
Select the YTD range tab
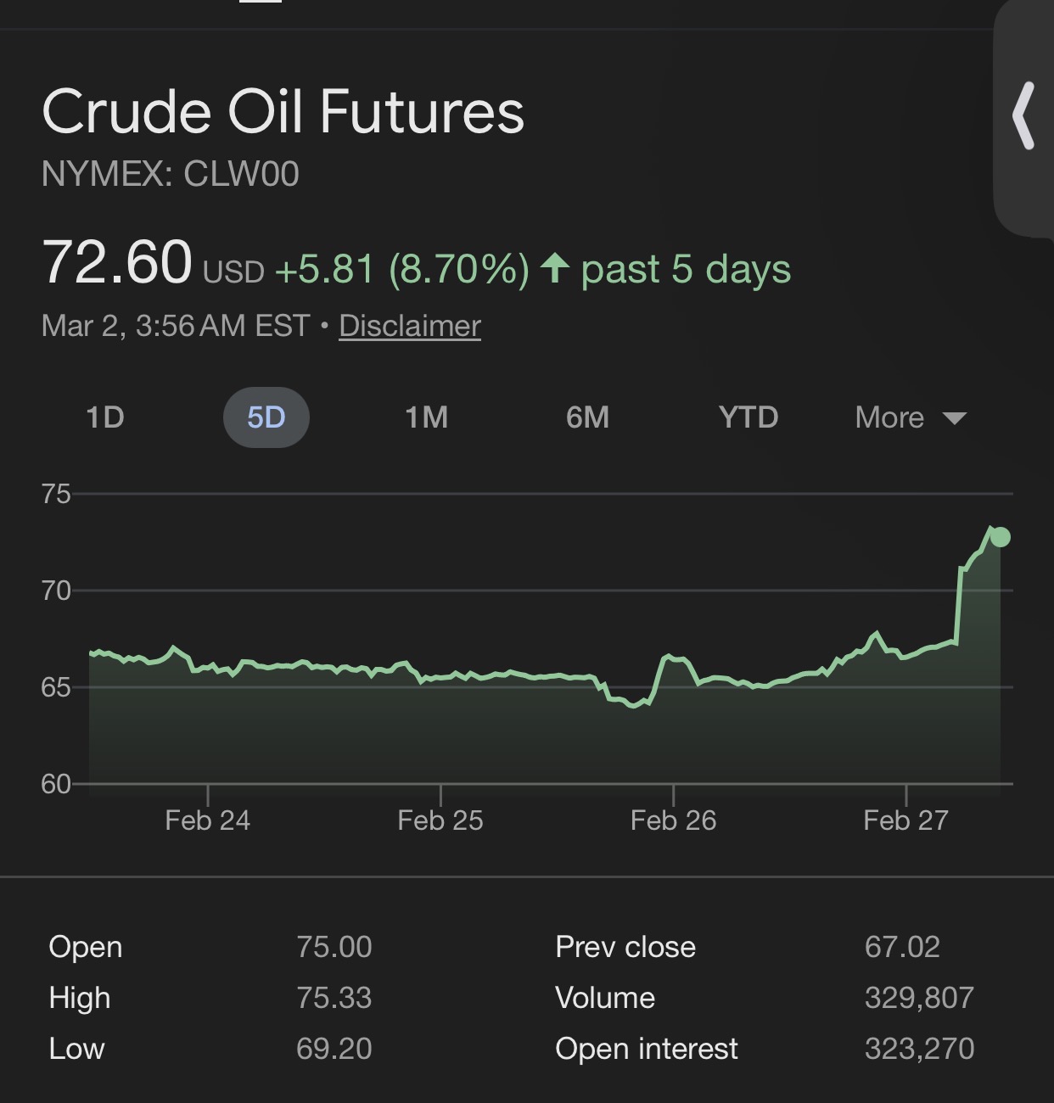click(748, 417)
